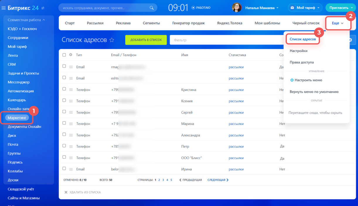Star the Список адресов page as favorite
The width and height of the screenshot is (358, 206).
112,40
